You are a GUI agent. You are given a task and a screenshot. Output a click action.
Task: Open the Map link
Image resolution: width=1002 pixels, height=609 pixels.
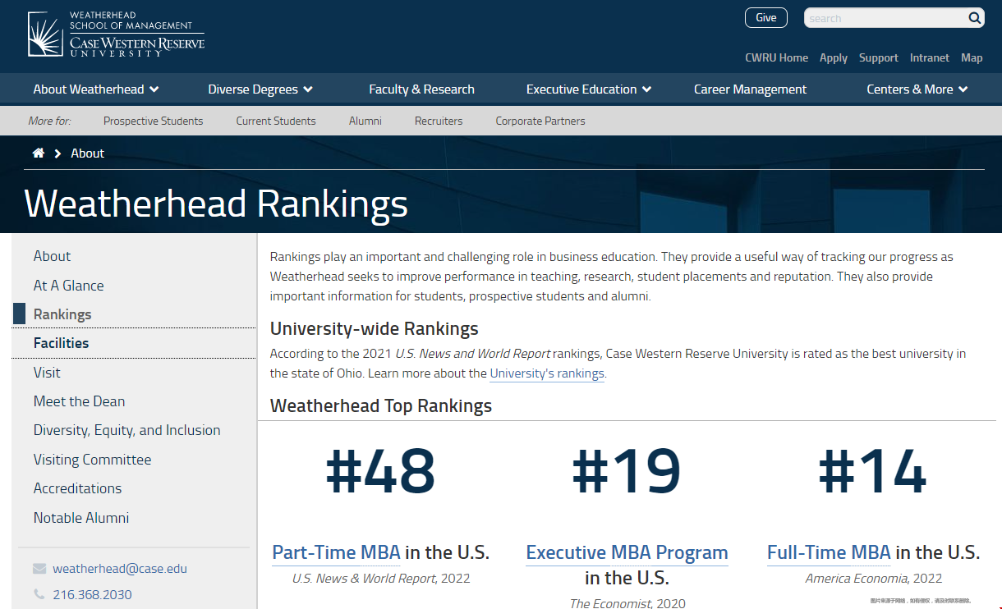pyautogui.click(x=972, y=57)
